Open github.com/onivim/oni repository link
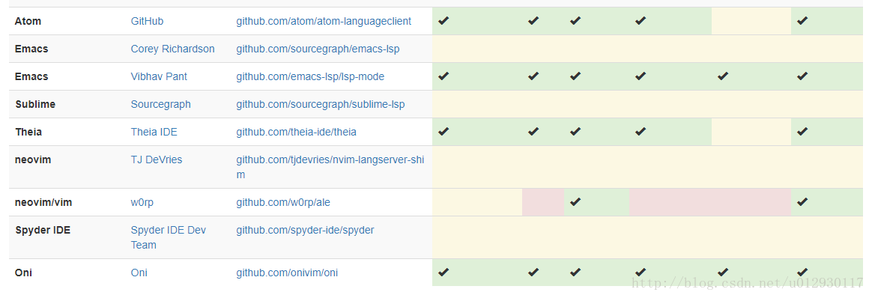This screenshot has height=298, width=872. click(287, 273)
